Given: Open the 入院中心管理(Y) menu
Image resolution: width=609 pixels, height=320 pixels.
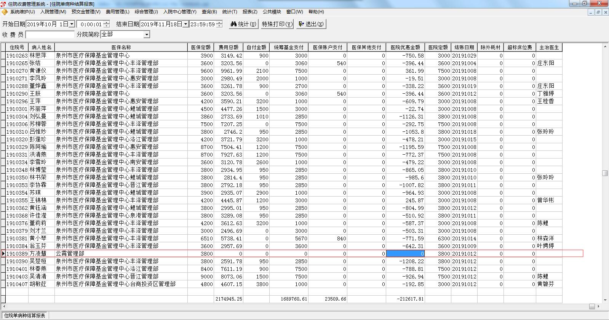Looking at the screenshot, I should [180, 12].
